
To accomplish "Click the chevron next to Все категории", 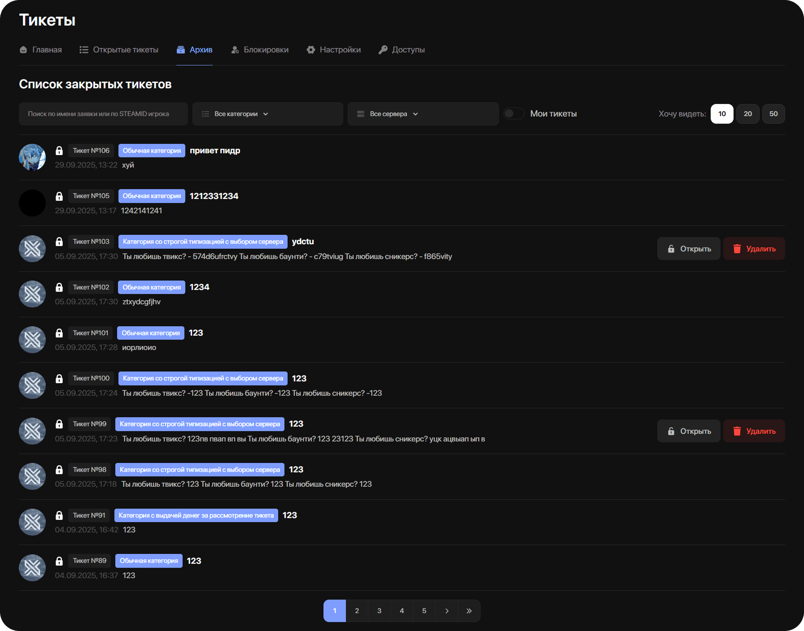I will pyautogui.click(x=266, y=114).
